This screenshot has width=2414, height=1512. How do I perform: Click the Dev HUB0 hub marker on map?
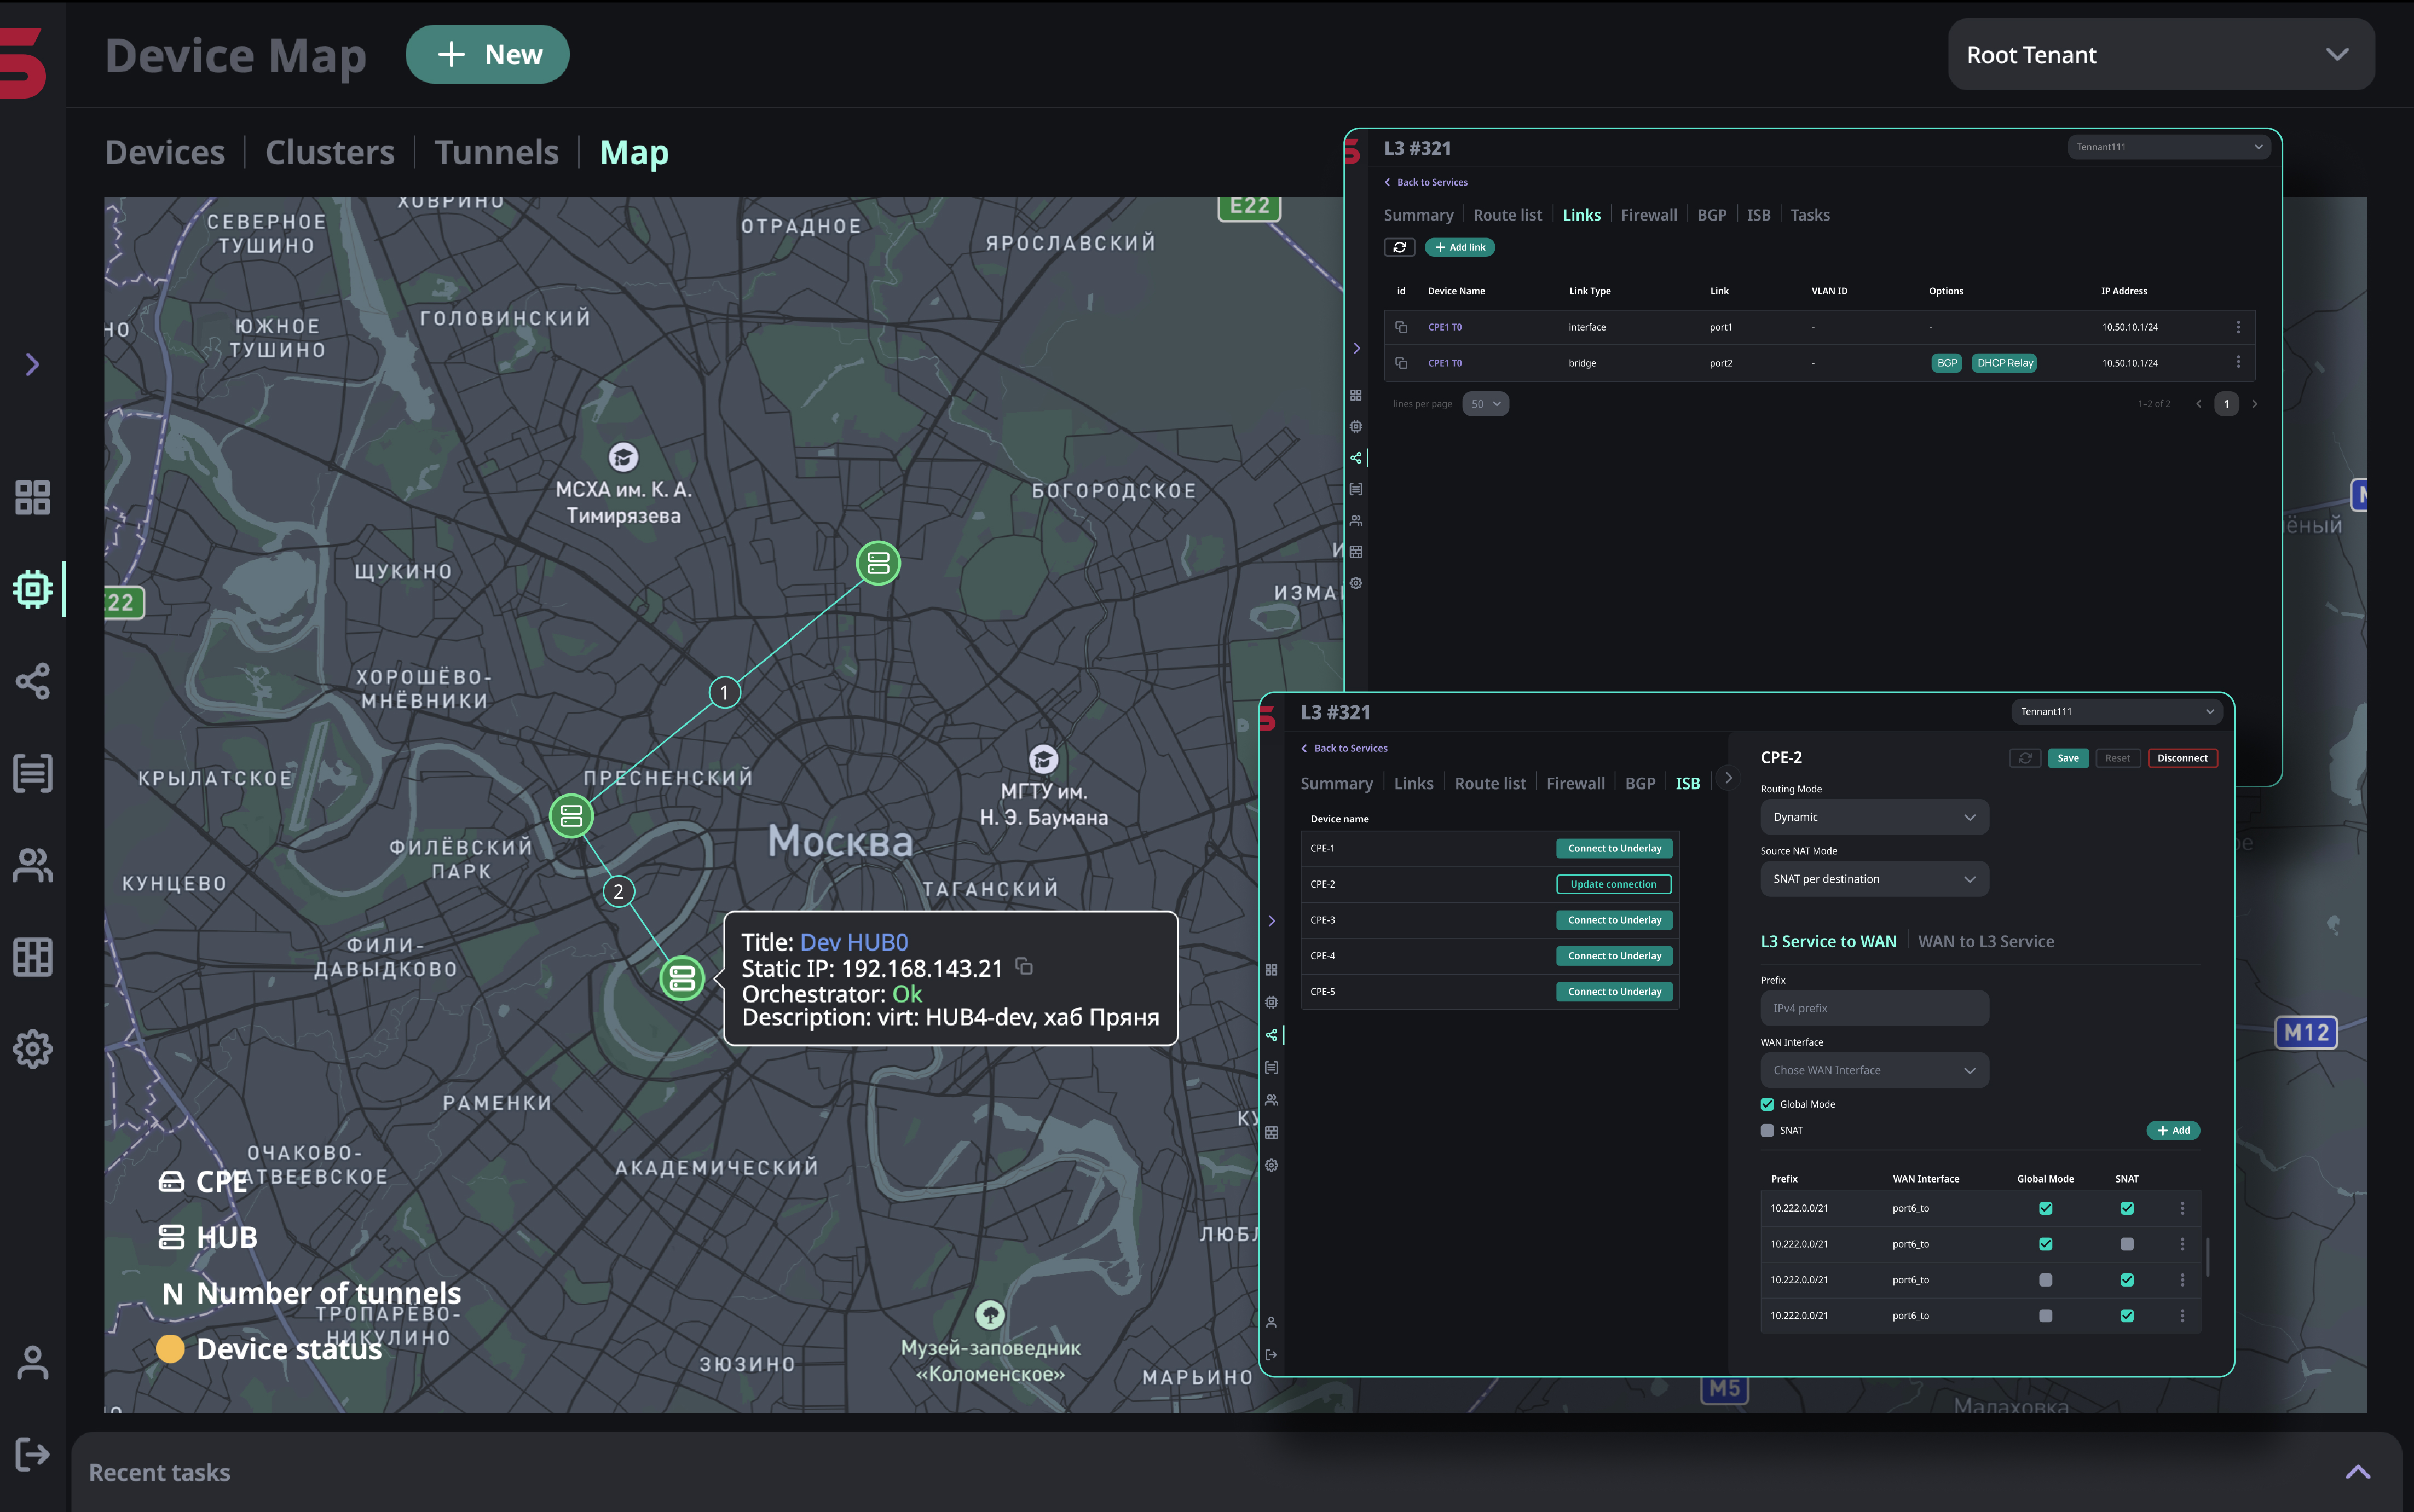(x=682, y=978)
